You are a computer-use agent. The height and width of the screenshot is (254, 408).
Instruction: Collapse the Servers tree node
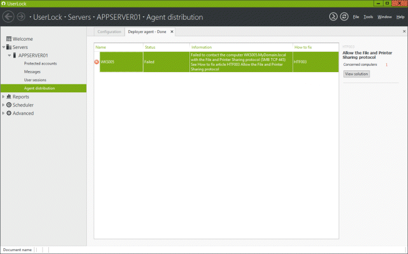coord(3,47)
